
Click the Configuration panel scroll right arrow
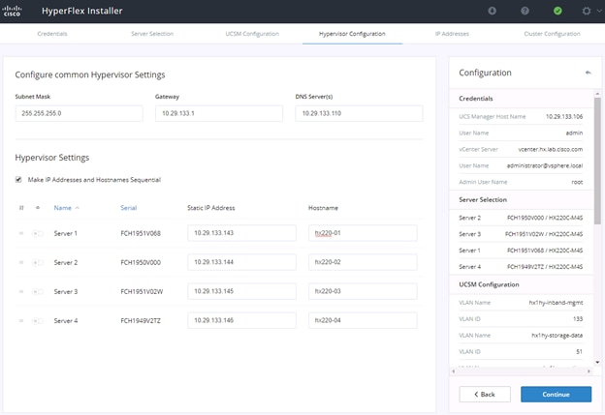[x=589, y=371]
